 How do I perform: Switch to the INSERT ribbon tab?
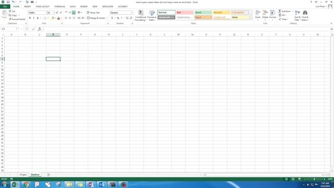pyautogui.click(x=28, y=6)
